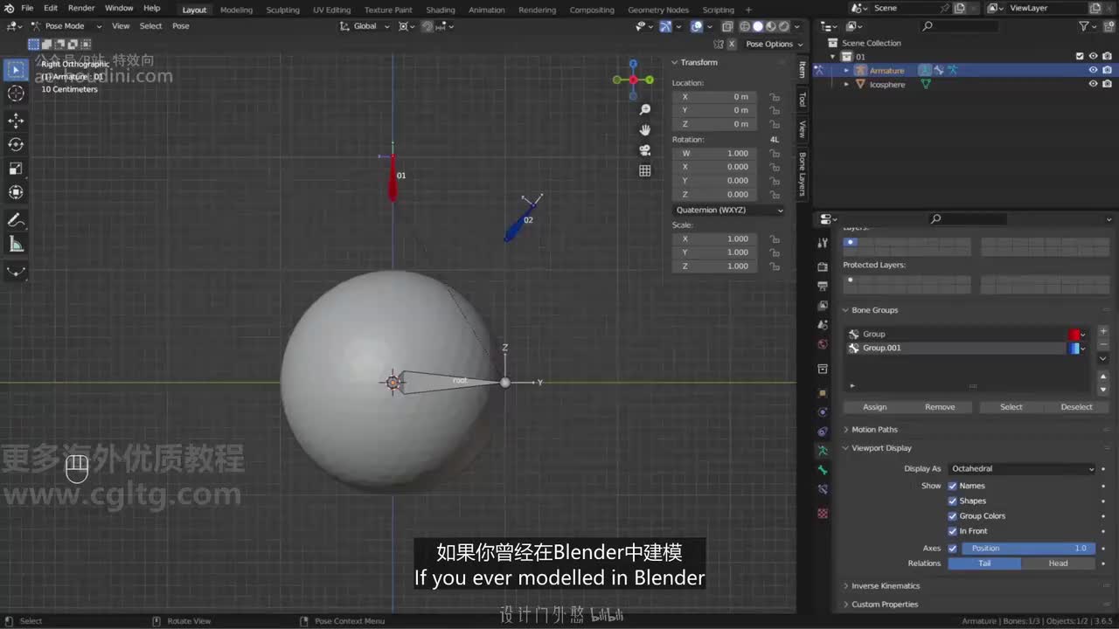Open the Pose Options dropdown
Image resolution: width=1119 pixels, height=629 pixels.
[774, 44]
